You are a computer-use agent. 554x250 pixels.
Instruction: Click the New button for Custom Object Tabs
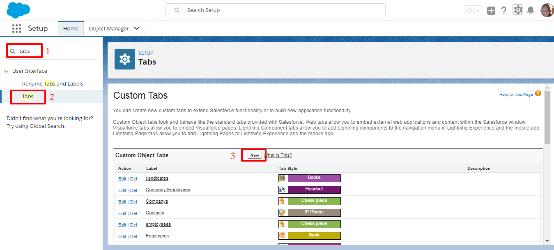[x=254, y=155]
